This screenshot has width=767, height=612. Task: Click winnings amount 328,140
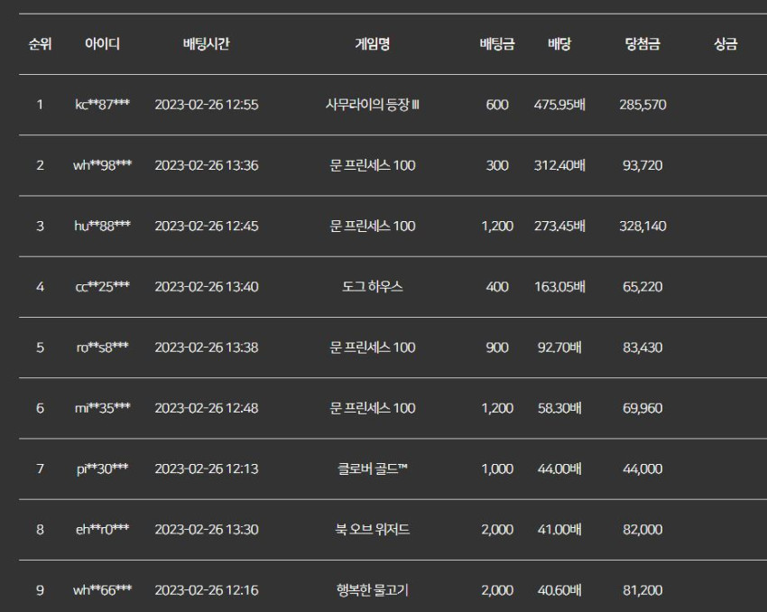642,226
